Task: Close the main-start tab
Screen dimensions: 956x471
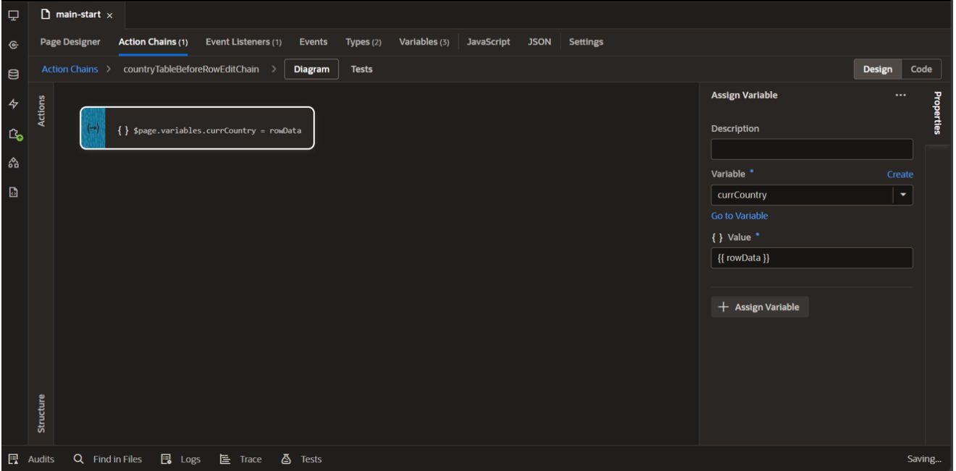Action: click(110, 15)
